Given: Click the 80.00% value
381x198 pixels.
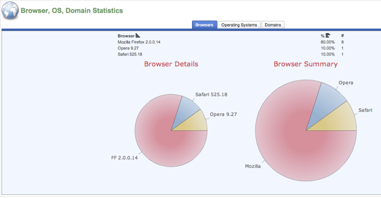Looking at the screenshot, I should [328, 42].
